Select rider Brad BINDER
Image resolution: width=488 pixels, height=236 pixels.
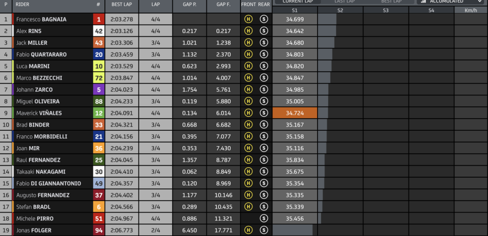pos(32,125)
